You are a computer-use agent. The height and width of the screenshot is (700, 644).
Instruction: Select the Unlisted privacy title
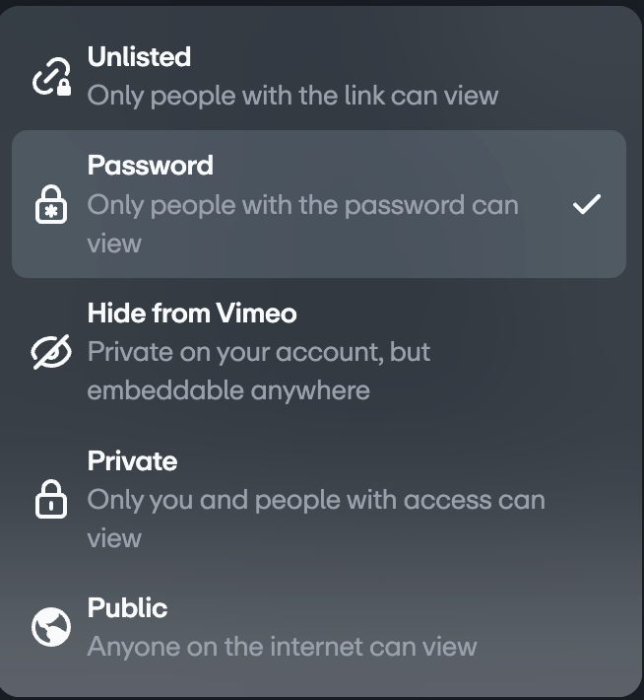pos(139,57)
